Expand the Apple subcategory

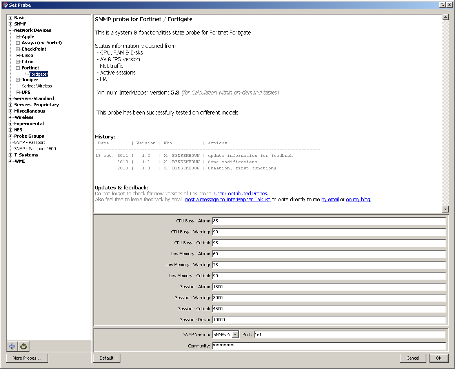pos(18,36)
